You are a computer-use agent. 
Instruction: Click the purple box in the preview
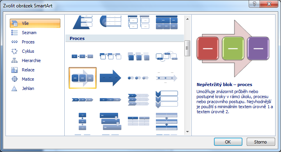click(258, 48)
